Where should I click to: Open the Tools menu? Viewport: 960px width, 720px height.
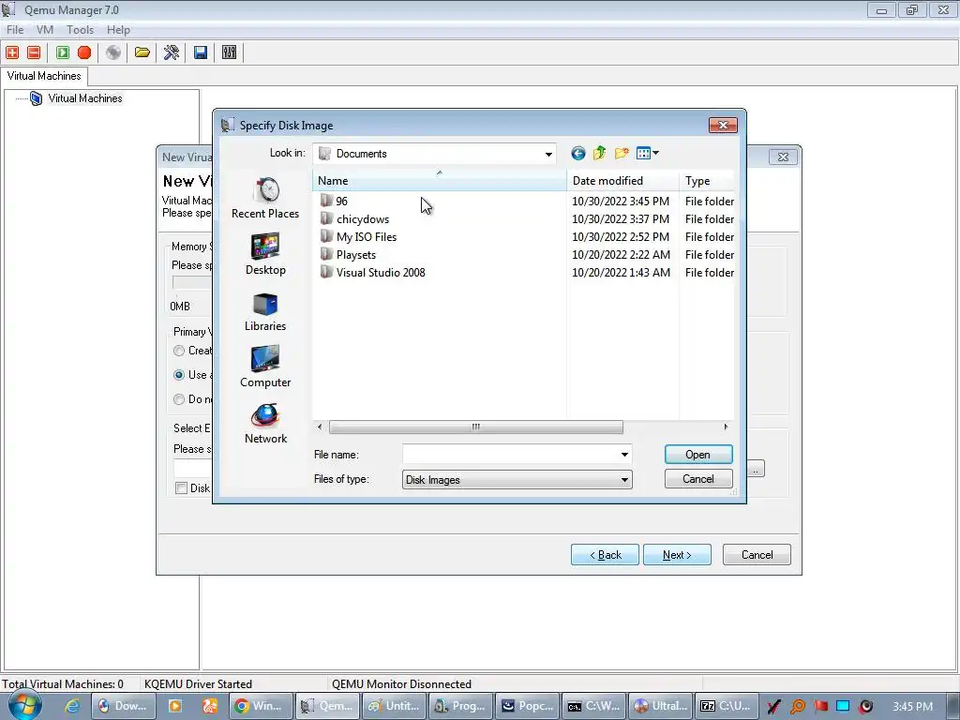coord(81,29)
